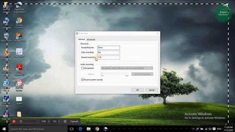Select the Adobe Reader XI desktop icon
The width and height of the screenshot is (235, 132).
(x=19, y=70)
